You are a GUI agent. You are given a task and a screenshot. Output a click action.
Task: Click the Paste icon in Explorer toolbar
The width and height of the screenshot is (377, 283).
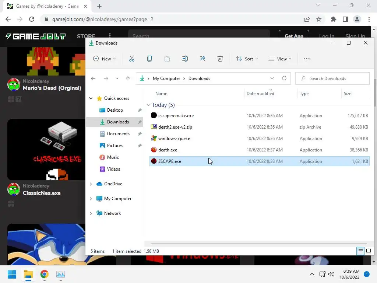[167, 59]
